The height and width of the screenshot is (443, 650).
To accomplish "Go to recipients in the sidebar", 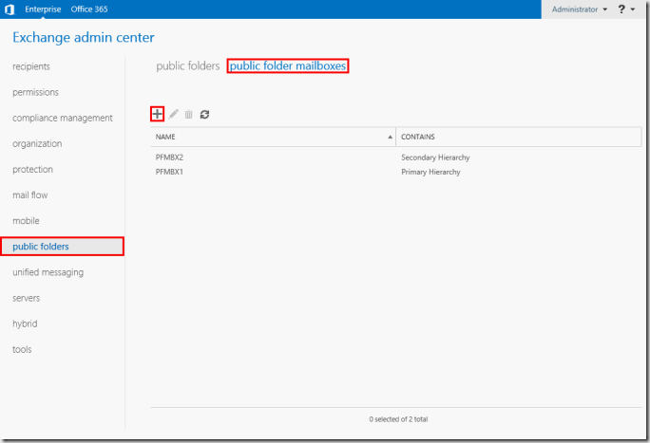I will pos(31,66).
